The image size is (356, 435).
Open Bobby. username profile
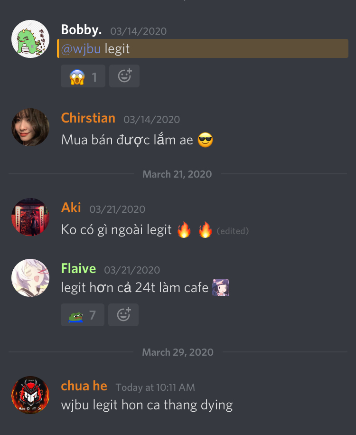(x=81, y=29)
